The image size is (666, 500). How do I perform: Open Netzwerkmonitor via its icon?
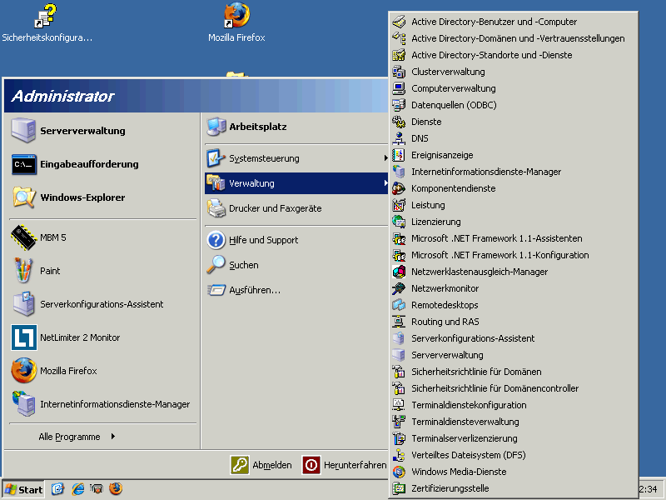399,288
